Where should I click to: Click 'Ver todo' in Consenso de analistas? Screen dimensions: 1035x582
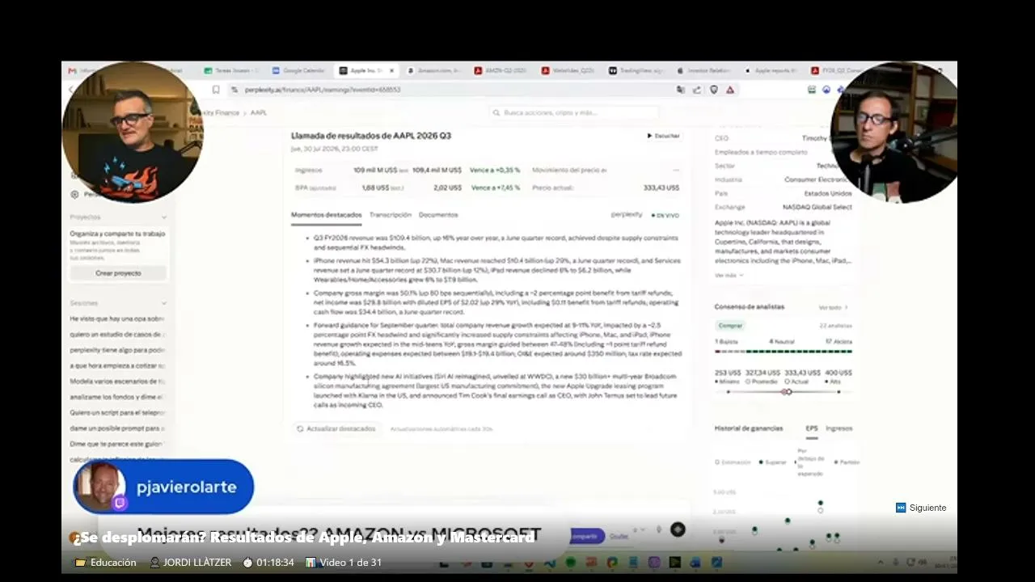tap(833, 307)
